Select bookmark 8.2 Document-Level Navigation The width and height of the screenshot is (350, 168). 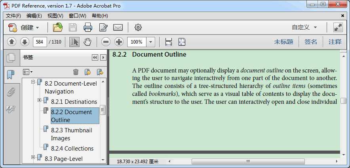tap(71, 87)
